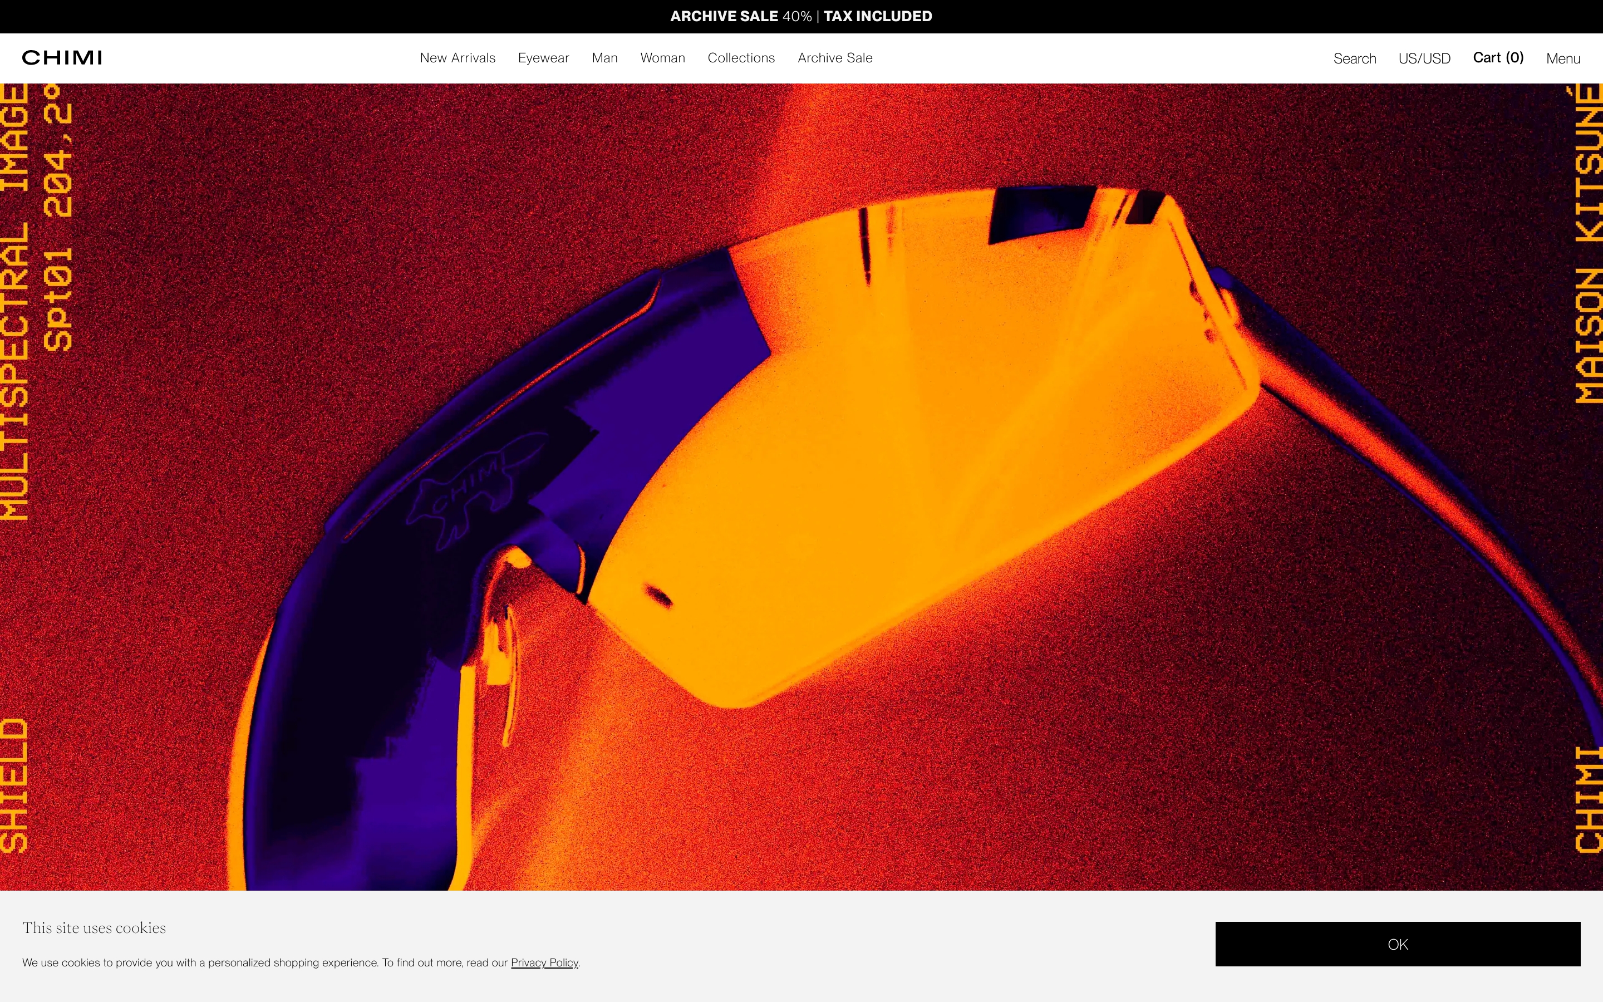Open the Archive Sale 40% announcement banner
Image resolution: width=1603 pixels, height=1002 pixels.
pos(801,16)
